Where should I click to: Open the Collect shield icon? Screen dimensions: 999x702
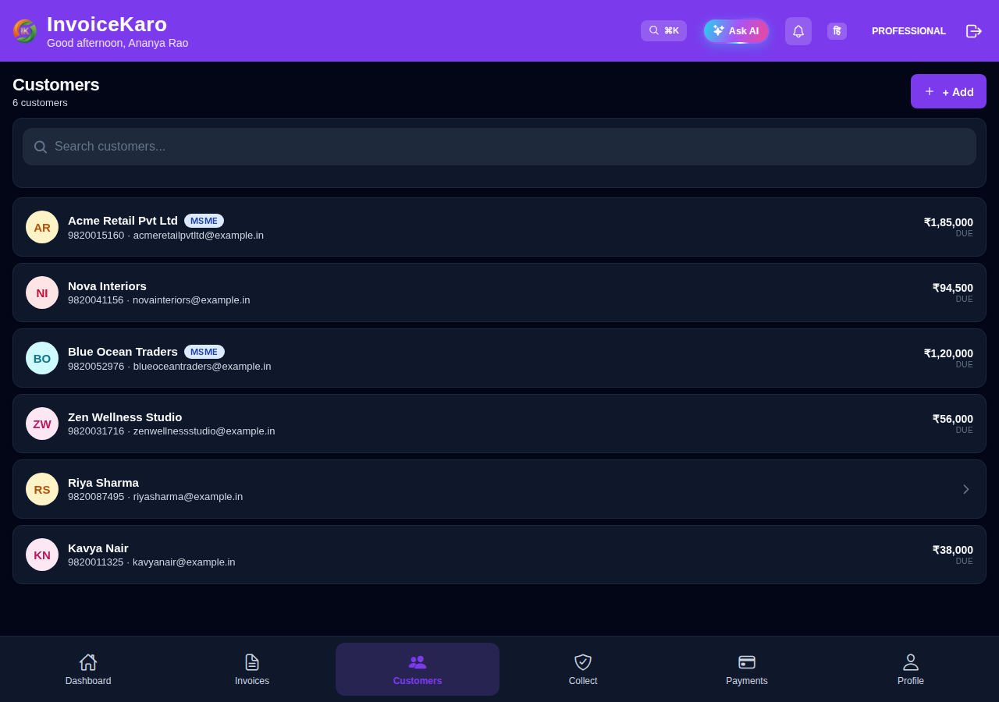point(583,662)
